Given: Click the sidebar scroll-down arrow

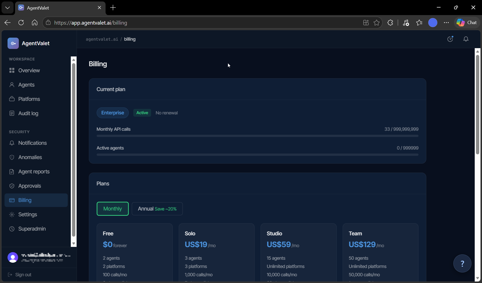Looking at the screenshot, I should coord(74,244).
